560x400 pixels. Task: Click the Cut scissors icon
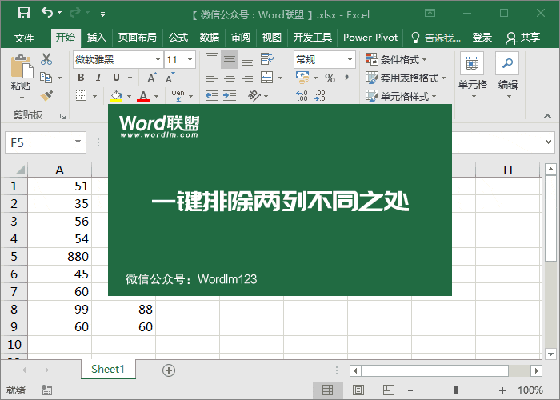point(46,59)
